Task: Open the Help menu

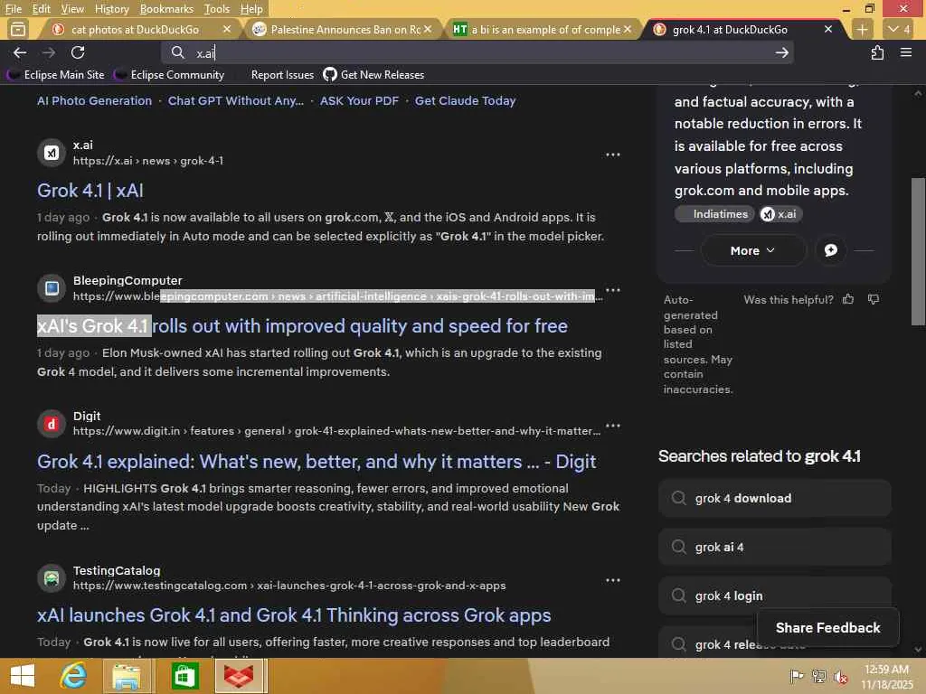Action: click(251, 9)
